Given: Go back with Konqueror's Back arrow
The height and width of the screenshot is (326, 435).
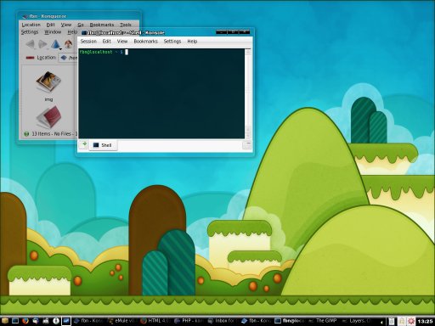Looking at the screenshot, I should tap(30, 44).
